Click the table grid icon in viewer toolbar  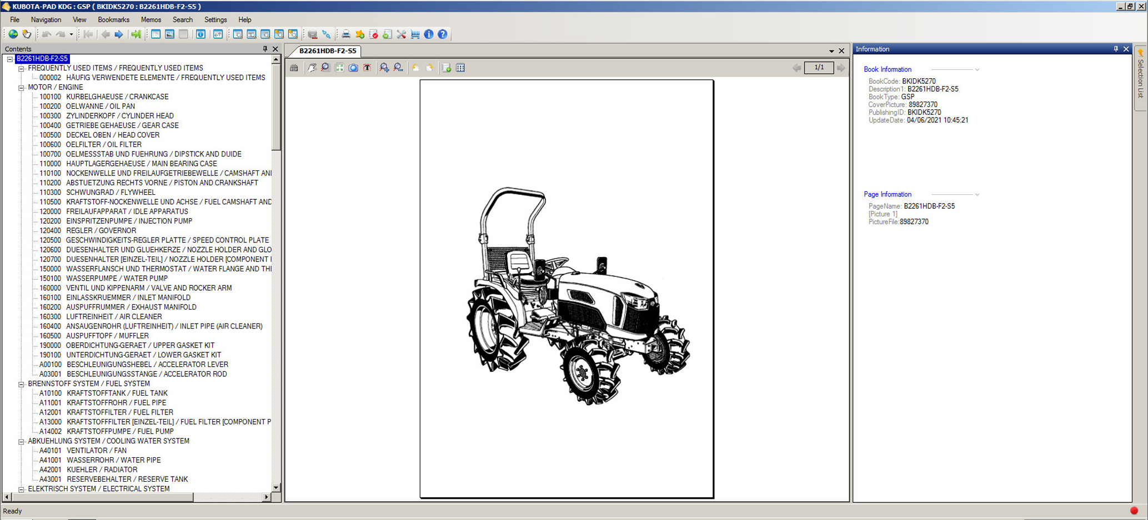pyautogui.click(x=460, y=68)
